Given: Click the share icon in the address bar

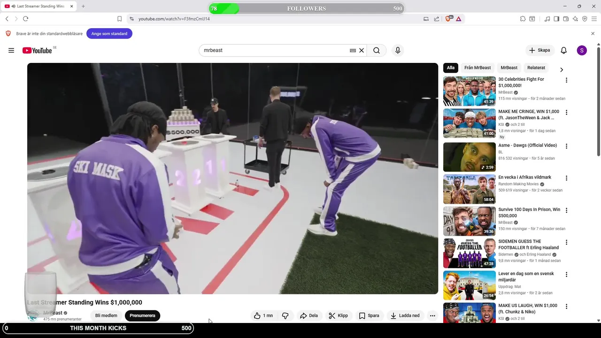Looking at the screenshot, I should [437, 19].
